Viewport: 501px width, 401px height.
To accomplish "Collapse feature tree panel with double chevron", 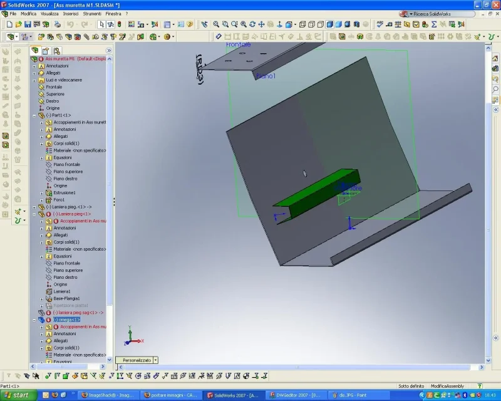I will coord(108,51).
